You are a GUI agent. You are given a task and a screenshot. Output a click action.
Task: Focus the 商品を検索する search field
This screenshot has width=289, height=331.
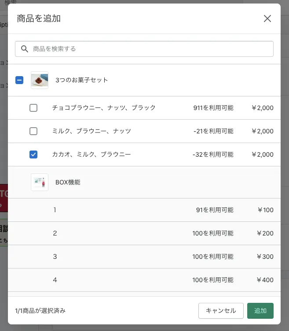(150, 49)
